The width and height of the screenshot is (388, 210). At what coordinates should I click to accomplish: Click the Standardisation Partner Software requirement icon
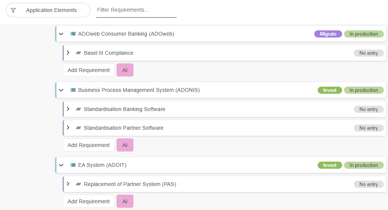[78, 128]
